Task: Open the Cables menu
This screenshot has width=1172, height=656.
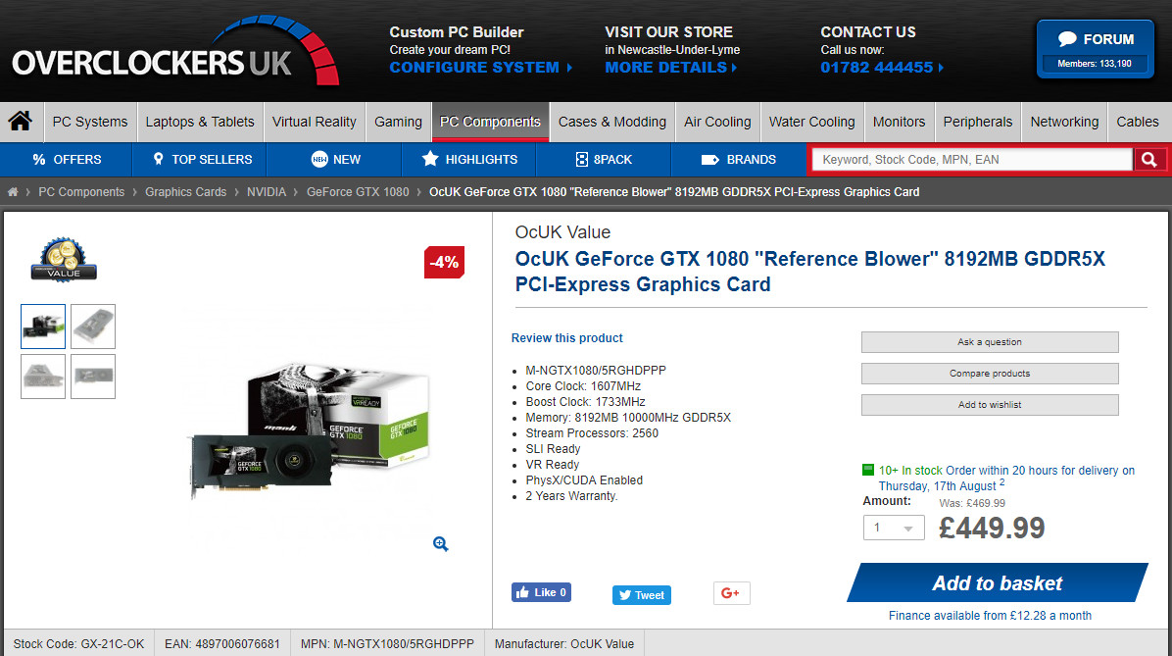Action: coord(1138,122)
